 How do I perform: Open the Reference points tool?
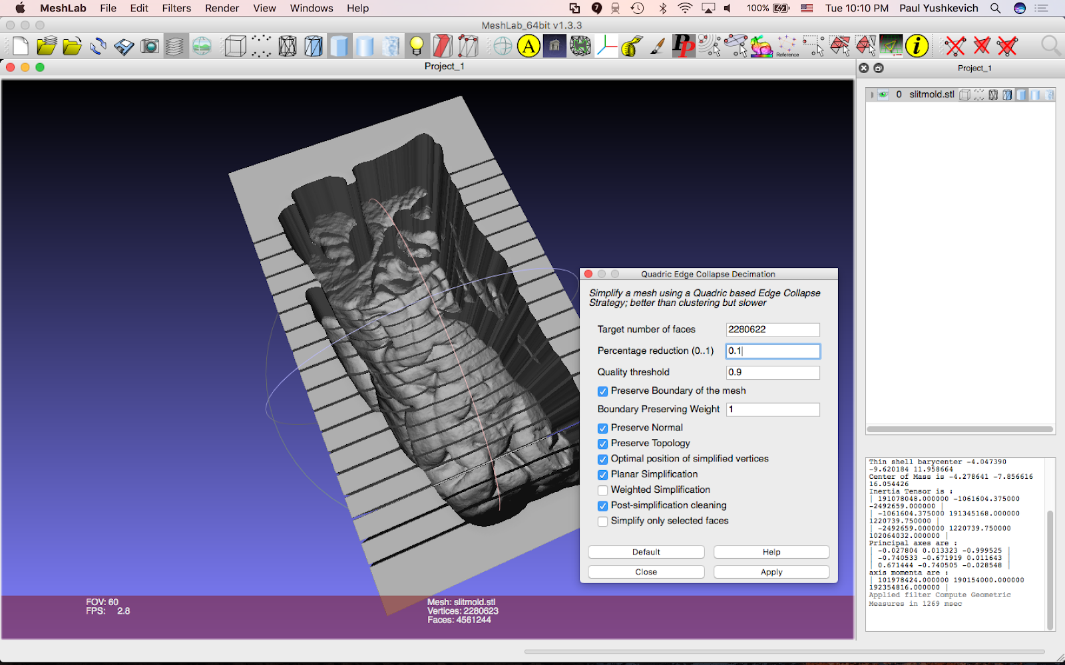(x=787, y=46)
